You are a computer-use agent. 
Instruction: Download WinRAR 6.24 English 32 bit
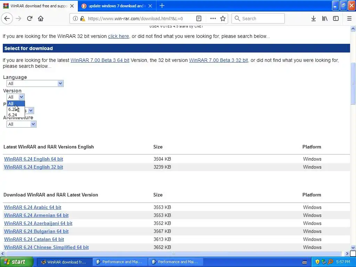tap(34, 167)
